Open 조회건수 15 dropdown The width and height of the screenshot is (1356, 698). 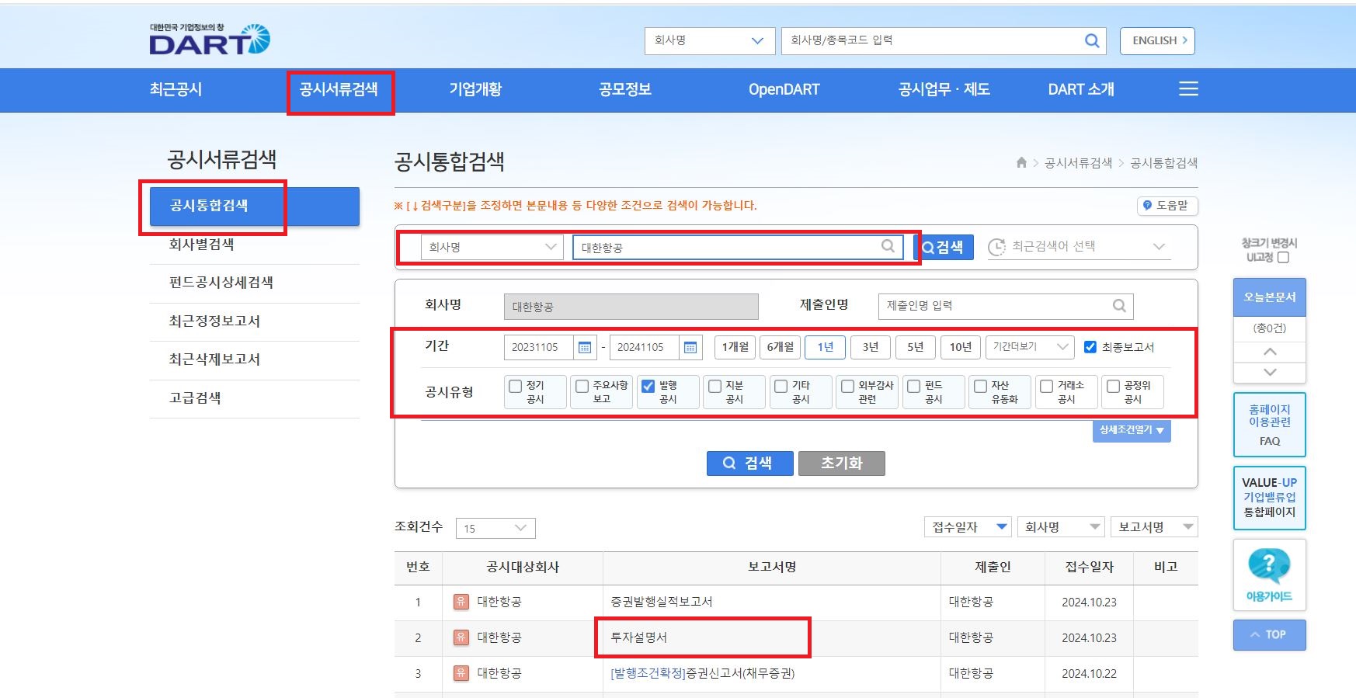[495, 528]
